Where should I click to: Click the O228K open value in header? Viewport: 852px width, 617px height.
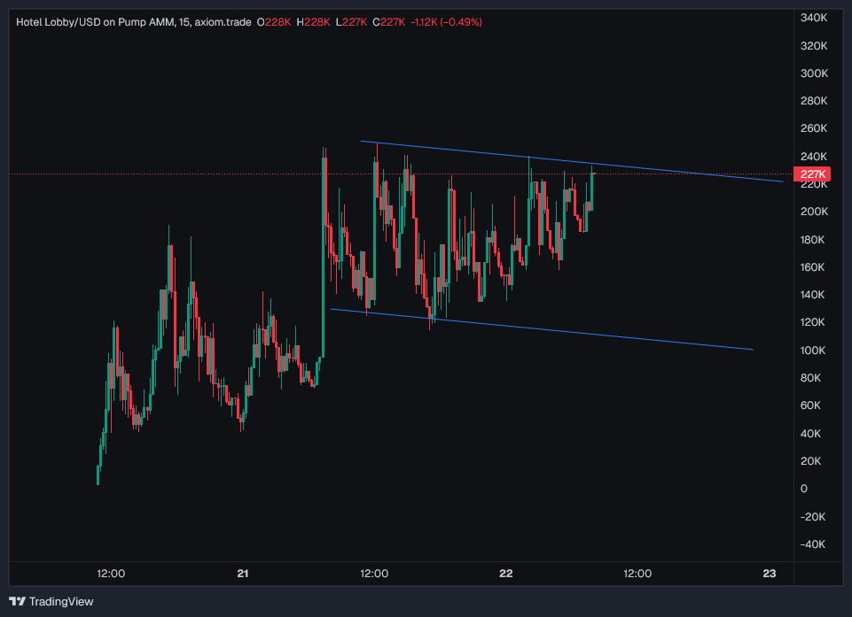coord(274,22)
